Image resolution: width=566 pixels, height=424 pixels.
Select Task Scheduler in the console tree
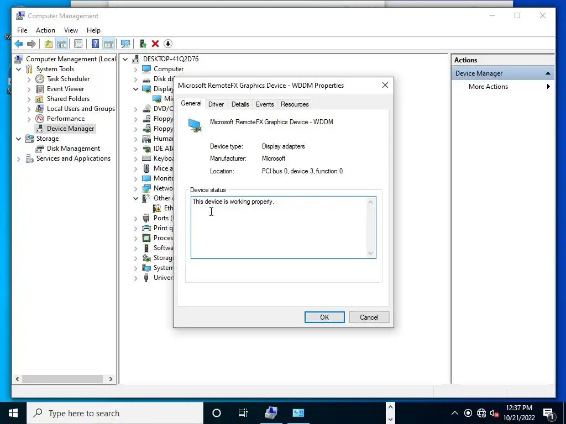(x=68, y=79)
